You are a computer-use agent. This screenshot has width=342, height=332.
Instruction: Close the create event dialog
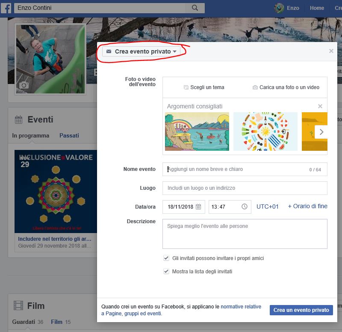pos(331,51)
